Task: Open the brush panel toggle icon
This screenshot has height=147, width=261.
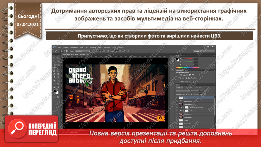Action: point(67,51)
